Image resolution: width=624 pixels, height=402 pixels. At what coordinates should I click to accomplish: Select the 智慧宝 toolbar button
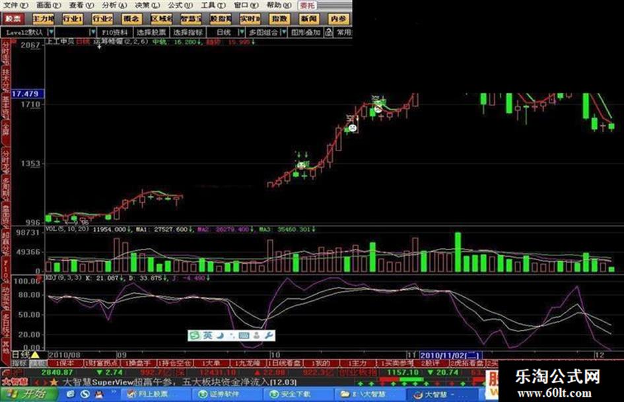click(191, 18)
